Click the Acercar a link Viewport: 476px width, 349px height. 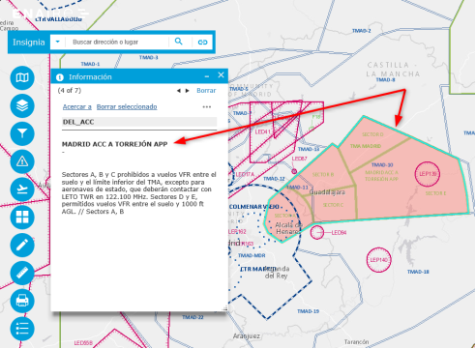tap(77, 106)
